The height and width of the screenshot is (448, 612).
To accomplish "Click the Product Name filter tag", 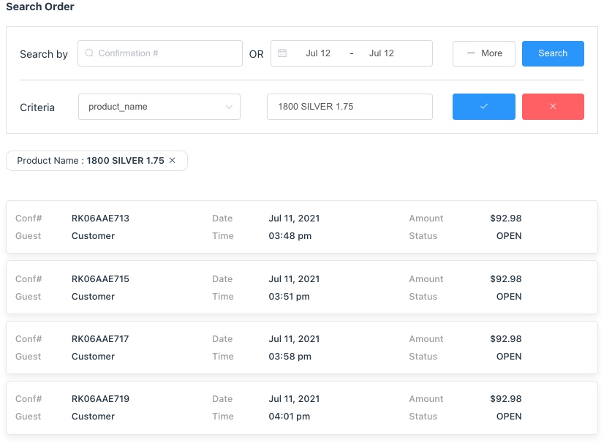I will click(x=90, y=161).
